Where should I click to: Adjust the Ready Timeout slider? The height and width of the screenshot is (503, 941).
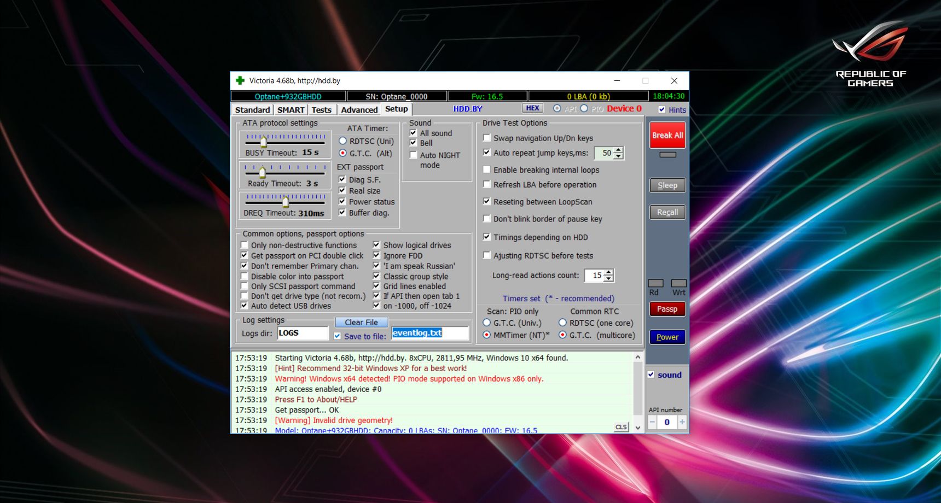click(x=262, y=172)
